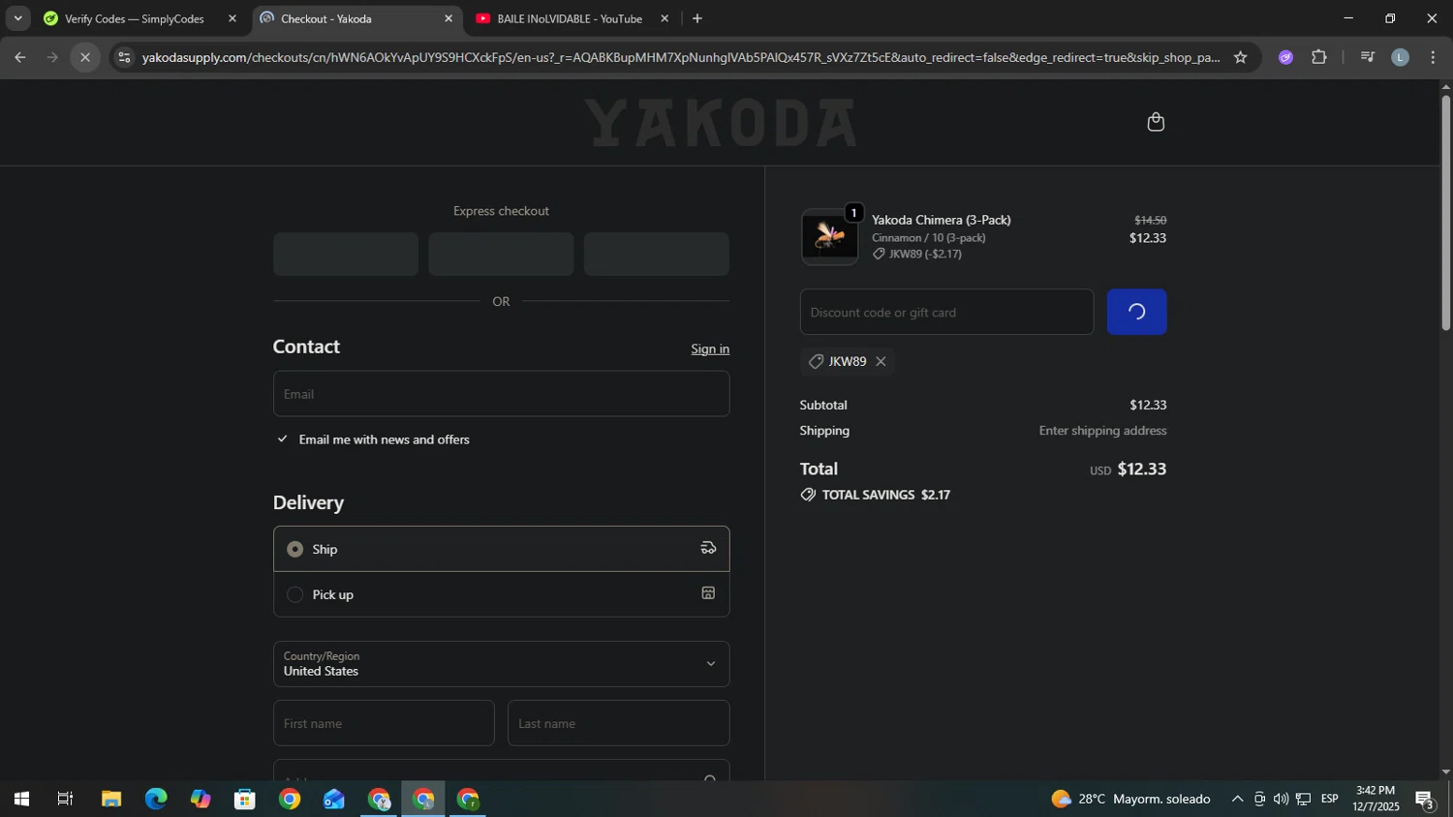Click the YAKODA logo header
The image size is (1453, 817).
coord(721,123)
